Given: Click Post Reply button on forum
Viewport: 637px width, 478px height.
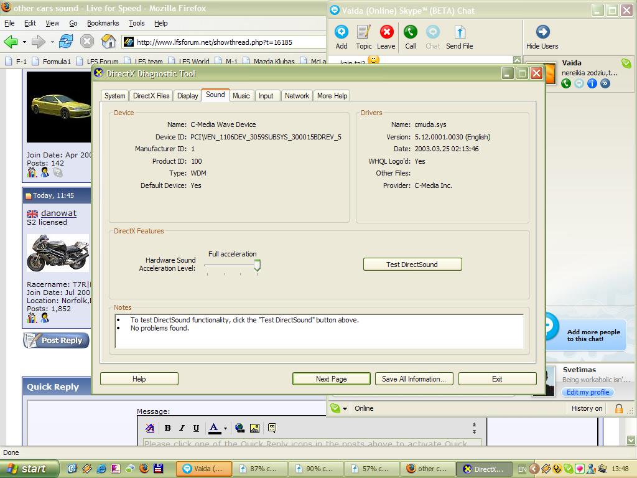Looking at the screenshot, I should [x=56, y=340].
